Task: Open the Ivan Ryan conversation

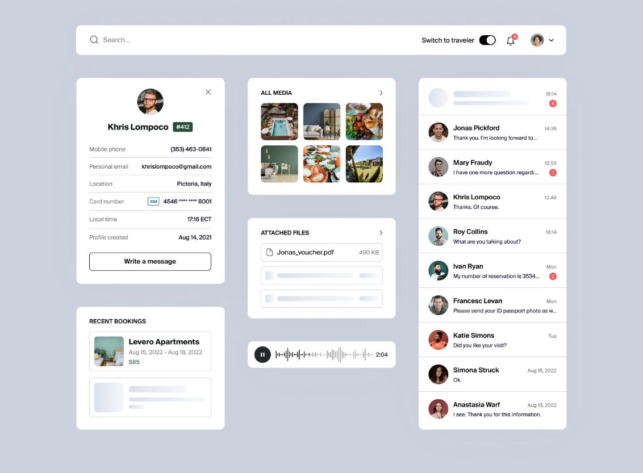Action: point(492,270)
